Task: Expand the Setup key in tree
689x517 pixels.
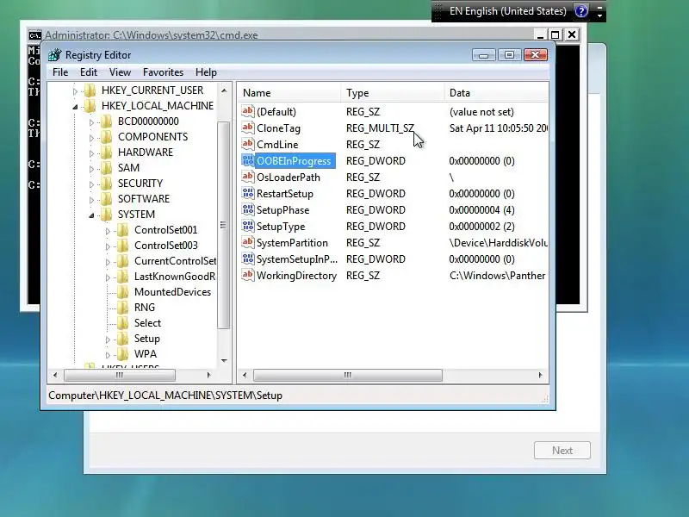Action: [x=108, y=339]
